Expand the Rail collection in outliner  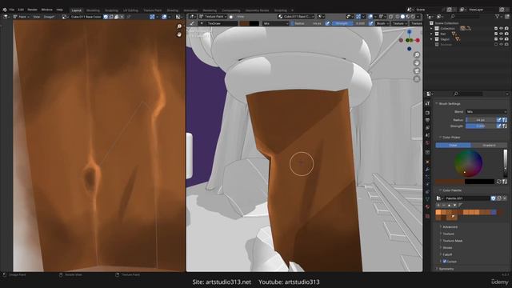(x=431, y=34)
